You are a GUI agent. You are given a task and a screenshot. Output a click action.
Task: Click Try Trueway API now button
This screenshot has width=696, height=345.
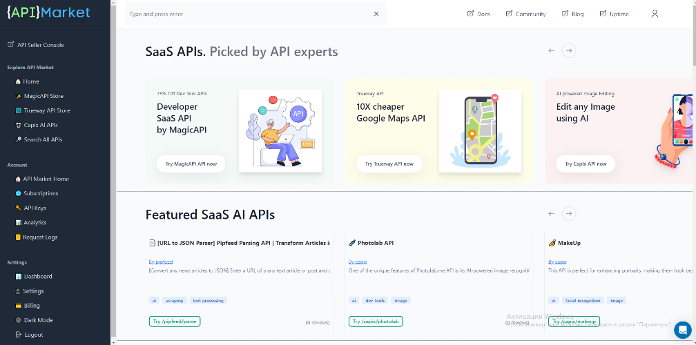389,164
